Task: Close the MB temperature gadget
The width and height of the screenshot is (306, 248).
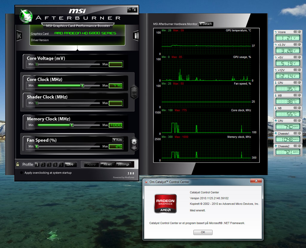Action: coord(299,95)
